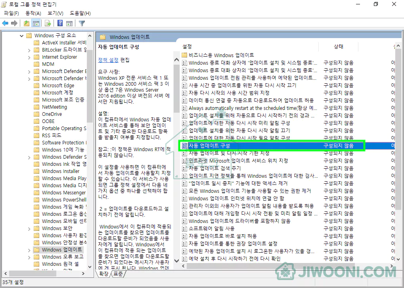404x288 pixels.
Task: Select the Windows 원격 셸 folder
Action: (57, 264)
